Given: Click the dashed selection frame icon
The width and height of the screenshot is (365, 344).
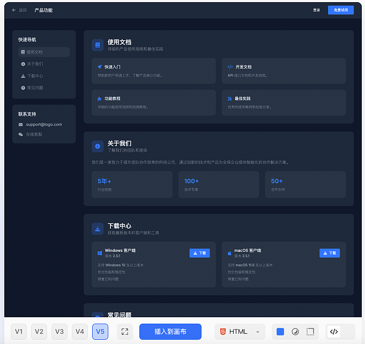Looking at the screenshot, I should coord(310,332).
